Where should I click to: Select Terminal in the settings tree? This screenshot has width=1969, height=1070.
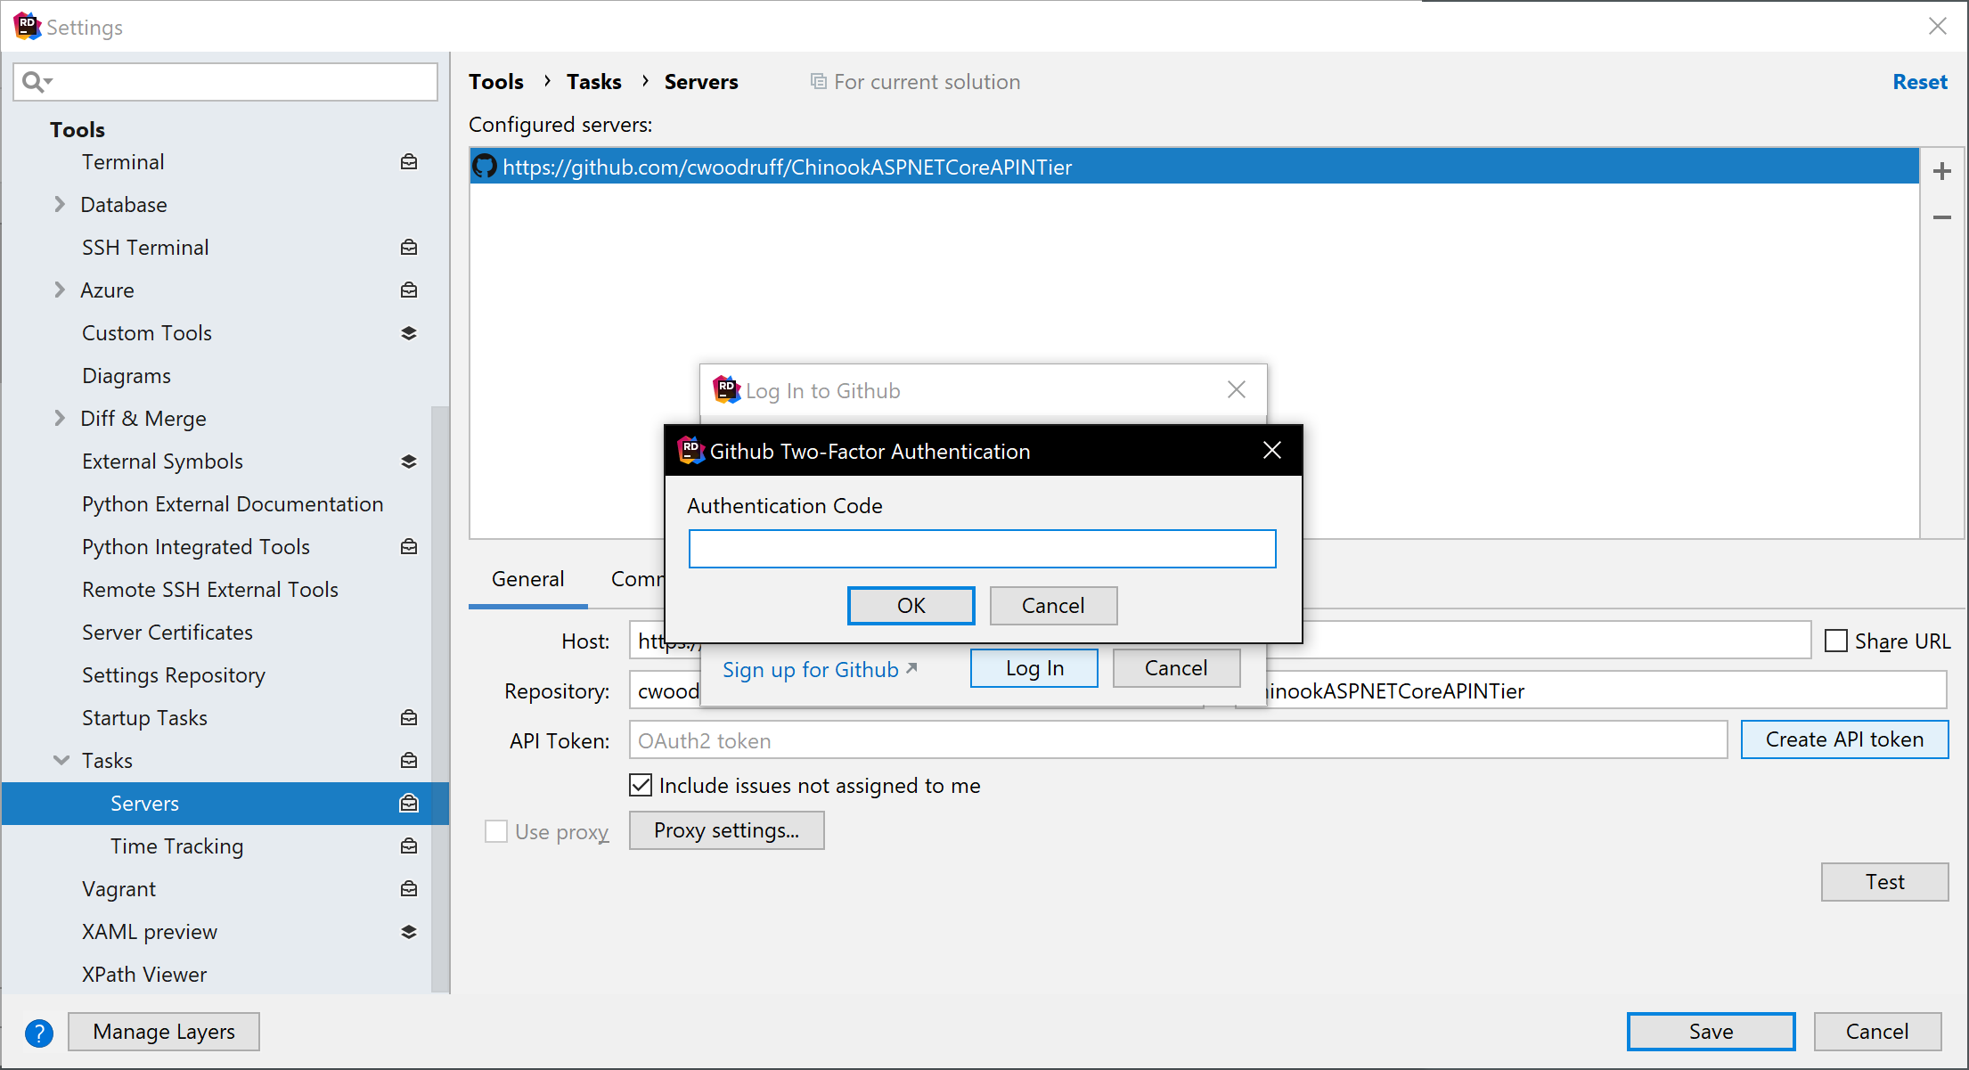pos(124,162)
